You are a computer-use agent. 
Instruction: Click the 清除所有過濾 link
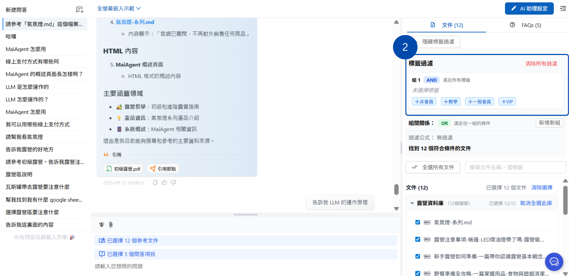pos(541,64)
